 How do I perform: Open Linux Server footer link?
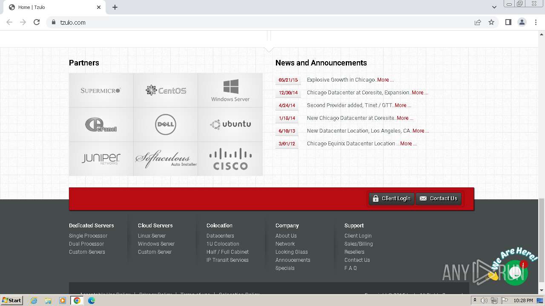click(152, 236)
